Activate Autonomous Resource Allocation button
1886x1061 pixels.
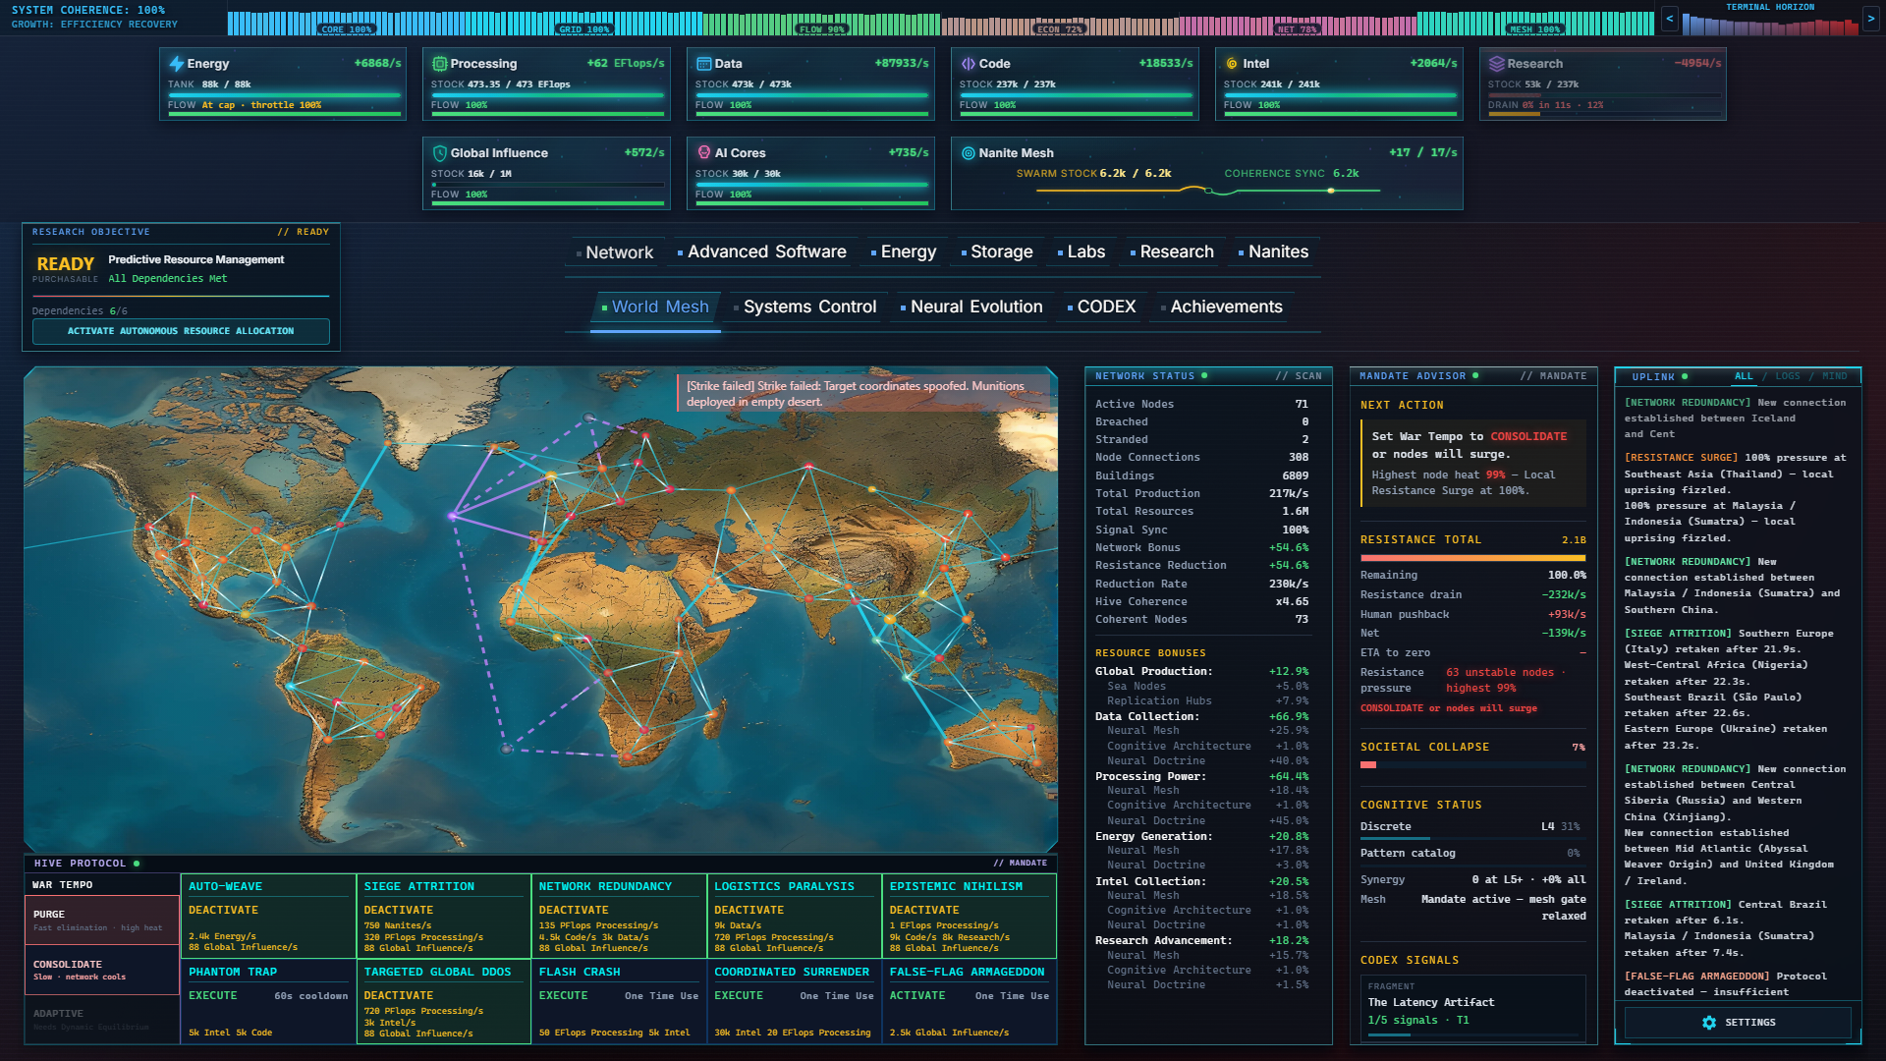tap(181, 331)
